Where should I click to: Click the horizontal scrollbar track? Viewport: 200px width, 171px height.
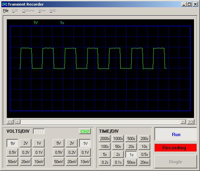click(99, 122)
